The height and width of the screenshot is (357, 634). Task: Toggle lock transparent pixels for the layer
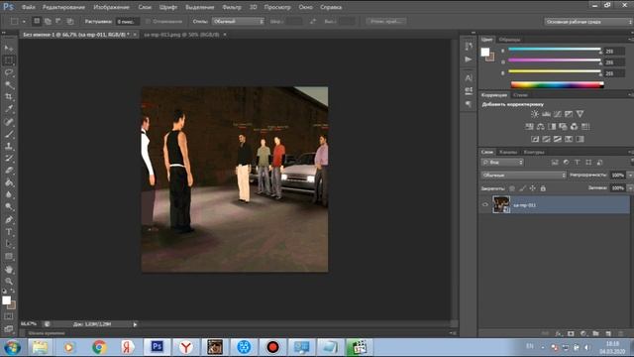pos(512,188)
